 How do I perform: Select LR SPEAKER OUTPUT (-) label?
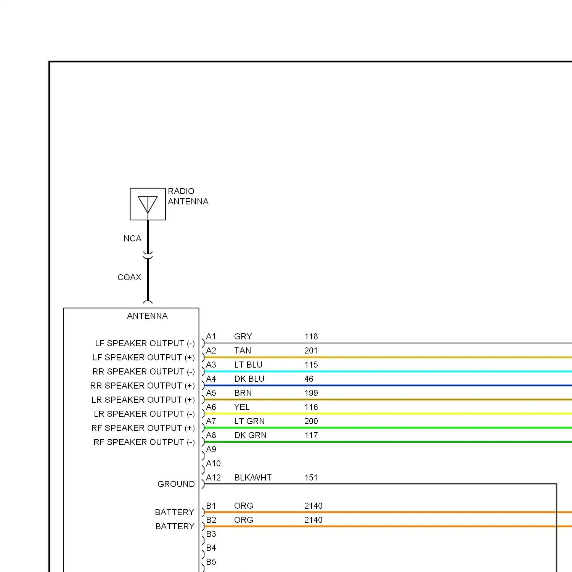[145, 414]
